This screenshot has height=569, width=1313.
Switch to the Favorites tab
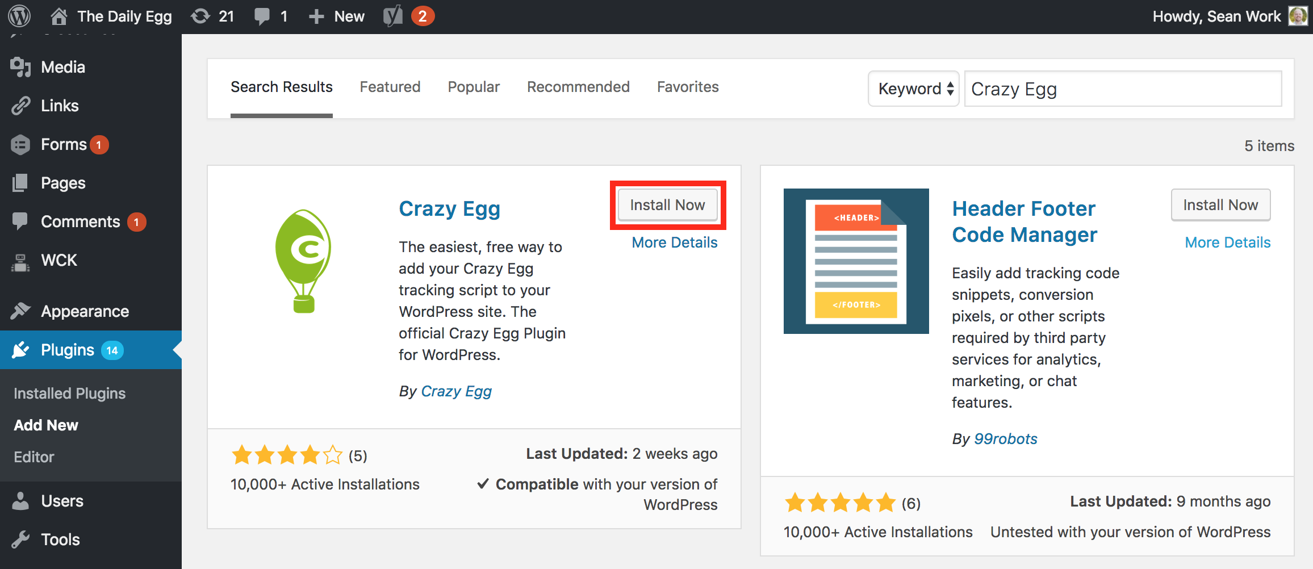(688, 87)
